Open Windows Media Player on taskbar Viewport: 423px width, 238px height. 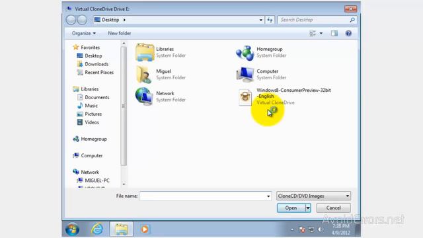click(x=145, y=229)
